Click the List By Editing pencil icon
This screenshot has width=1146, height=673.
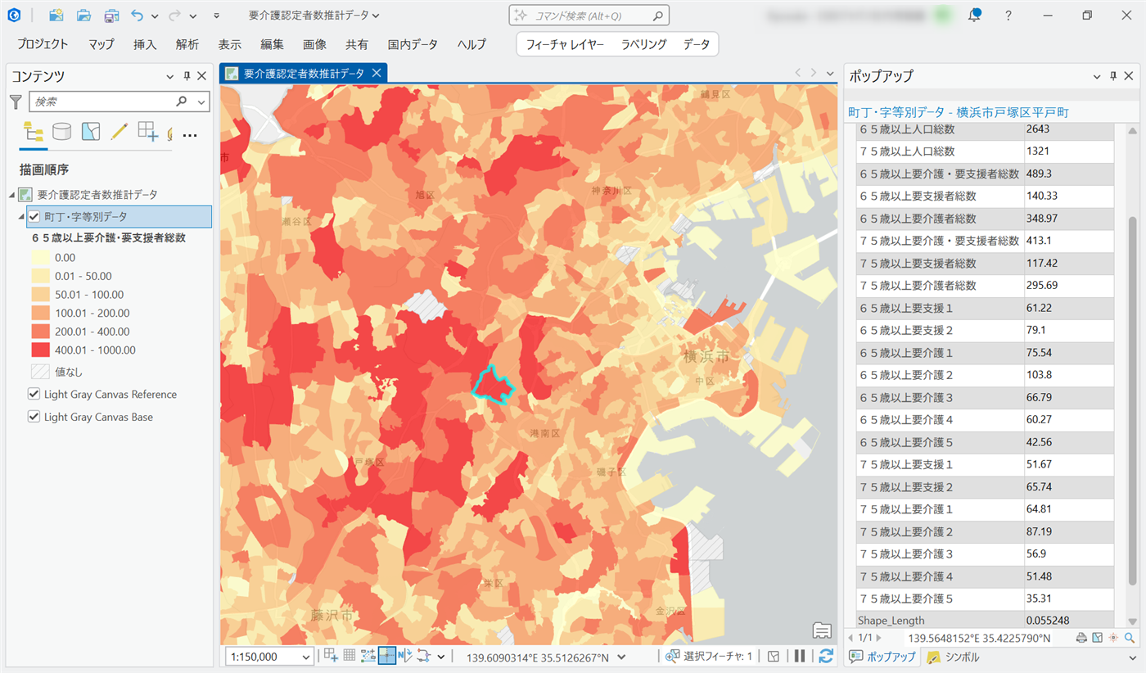pos(120,132)
